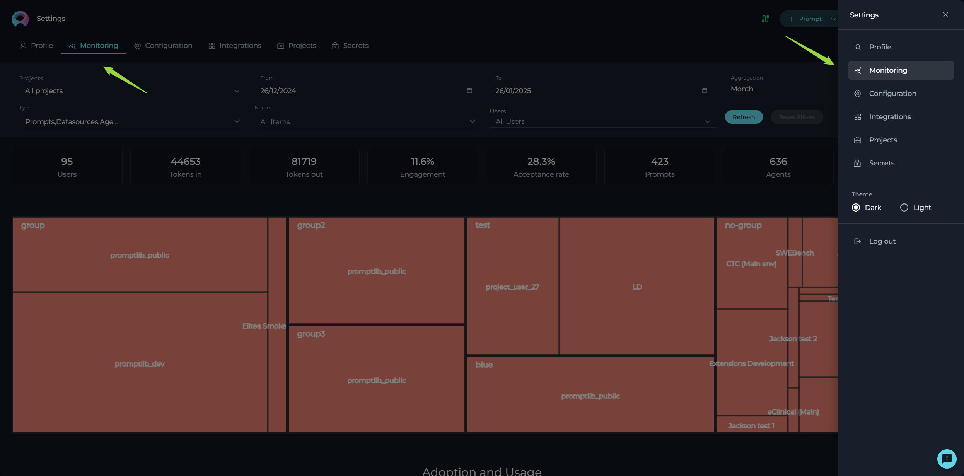
Task: Switch to the Profile tab
Action: (36, 46)
